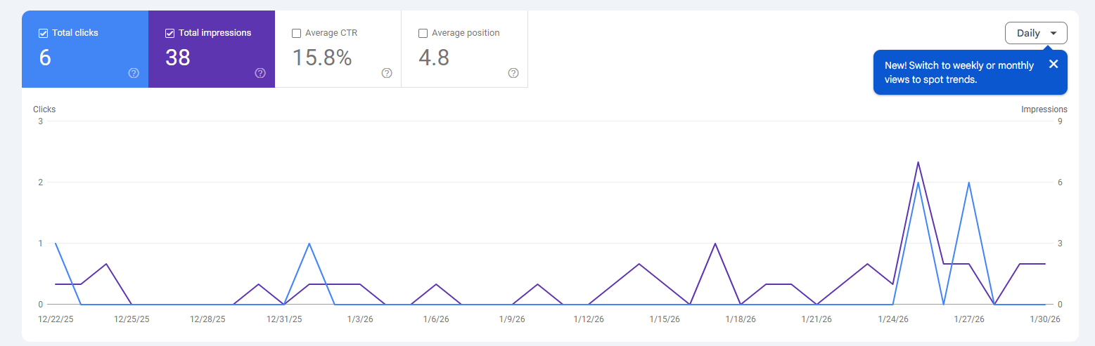
Task: Uncheck the Total clicks checkbox
Action: point(44,33)
